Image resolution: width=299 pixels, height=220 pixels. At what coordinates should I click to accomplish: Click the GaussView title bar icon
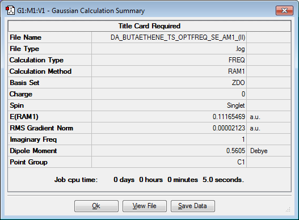(10, 10)
